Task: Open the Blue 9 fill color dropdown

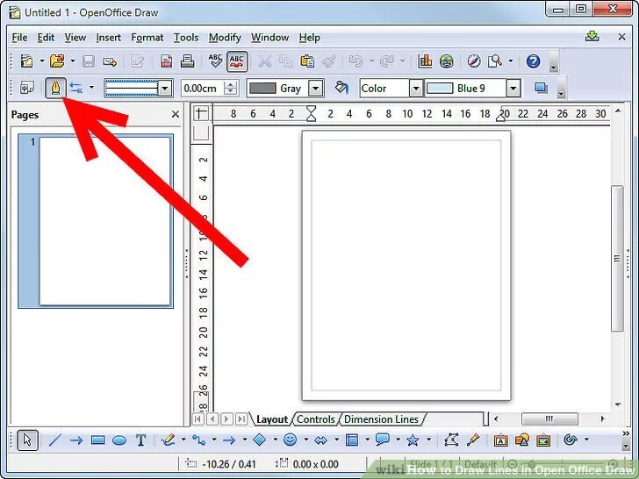Action: click(513, 89)
